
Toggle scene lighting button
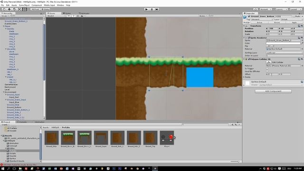click(x=74, y=16)
